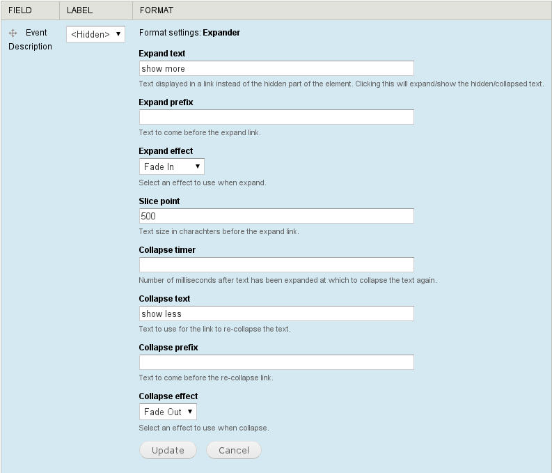Open the Expand effect Fade In dropdown
Screen dimensions: 552x473
pyautogui.click(x=172, y=166)
